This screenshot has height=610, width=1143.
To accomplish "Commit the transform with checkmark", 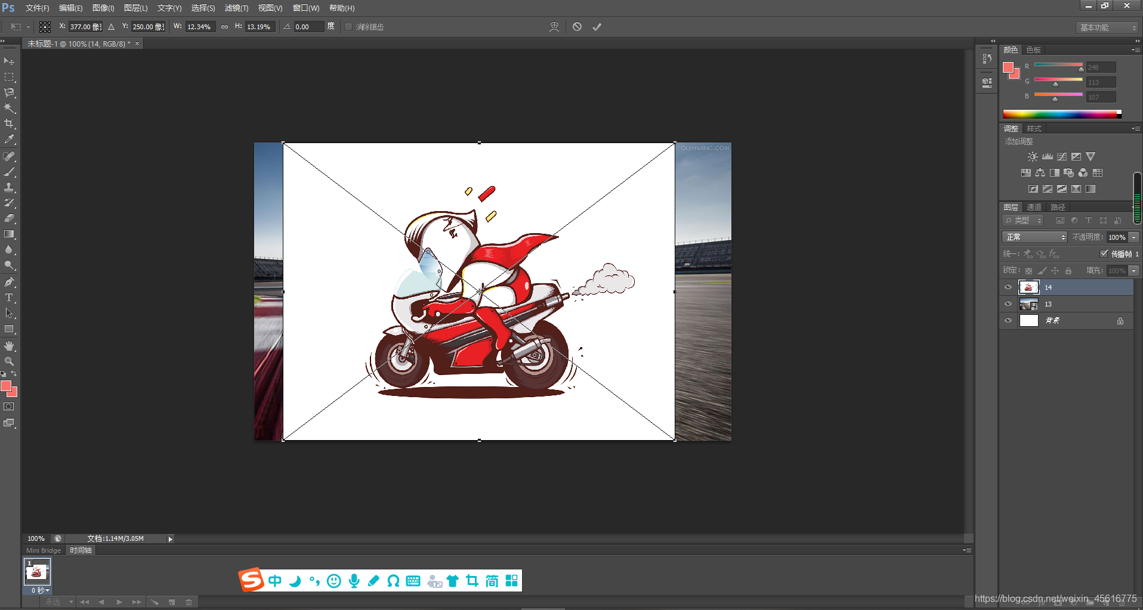I will point(597,26).
